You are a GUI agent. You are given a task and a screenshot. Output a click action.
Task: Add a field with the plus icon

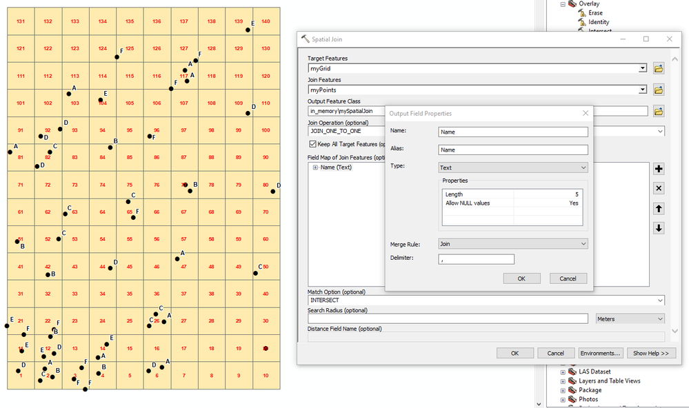click(x=658, y=169)
